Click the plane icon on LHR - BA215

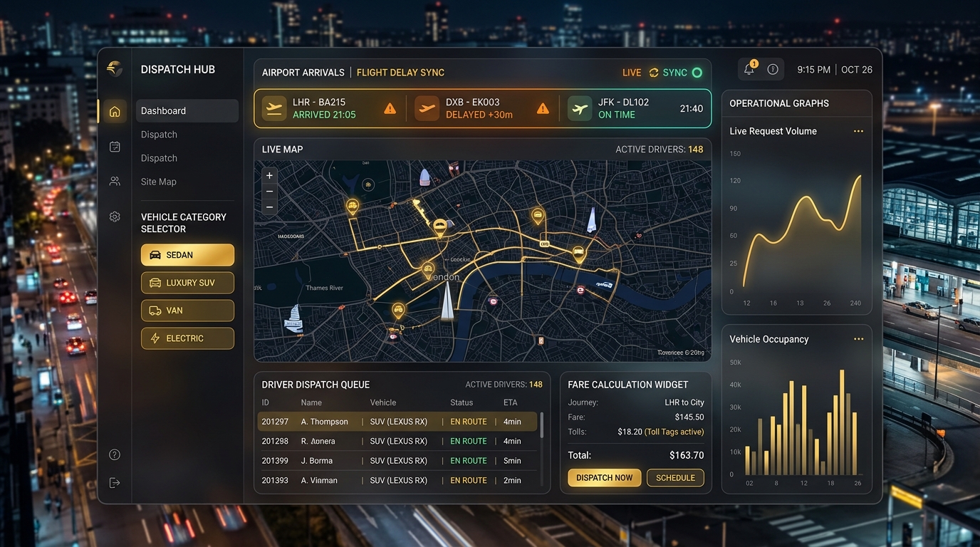(x=274, y=108)
